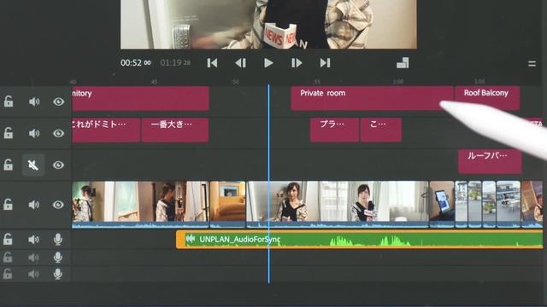Select the これがドミト subtitle clip
The image size is (547, 307).
(106, 130)
